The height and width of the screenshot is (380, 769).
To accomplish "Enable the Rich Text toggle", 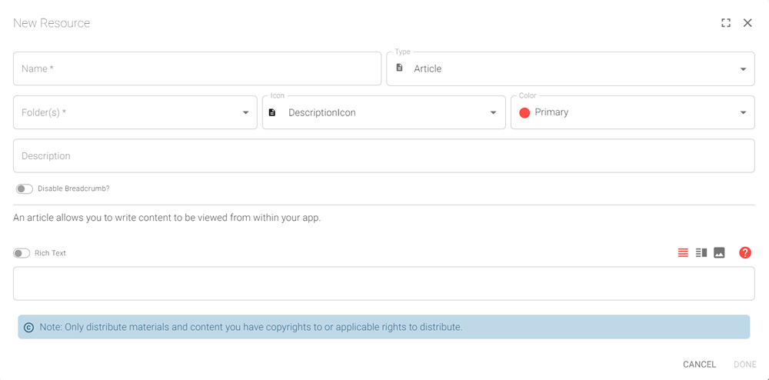I will (x=22, y=253).
